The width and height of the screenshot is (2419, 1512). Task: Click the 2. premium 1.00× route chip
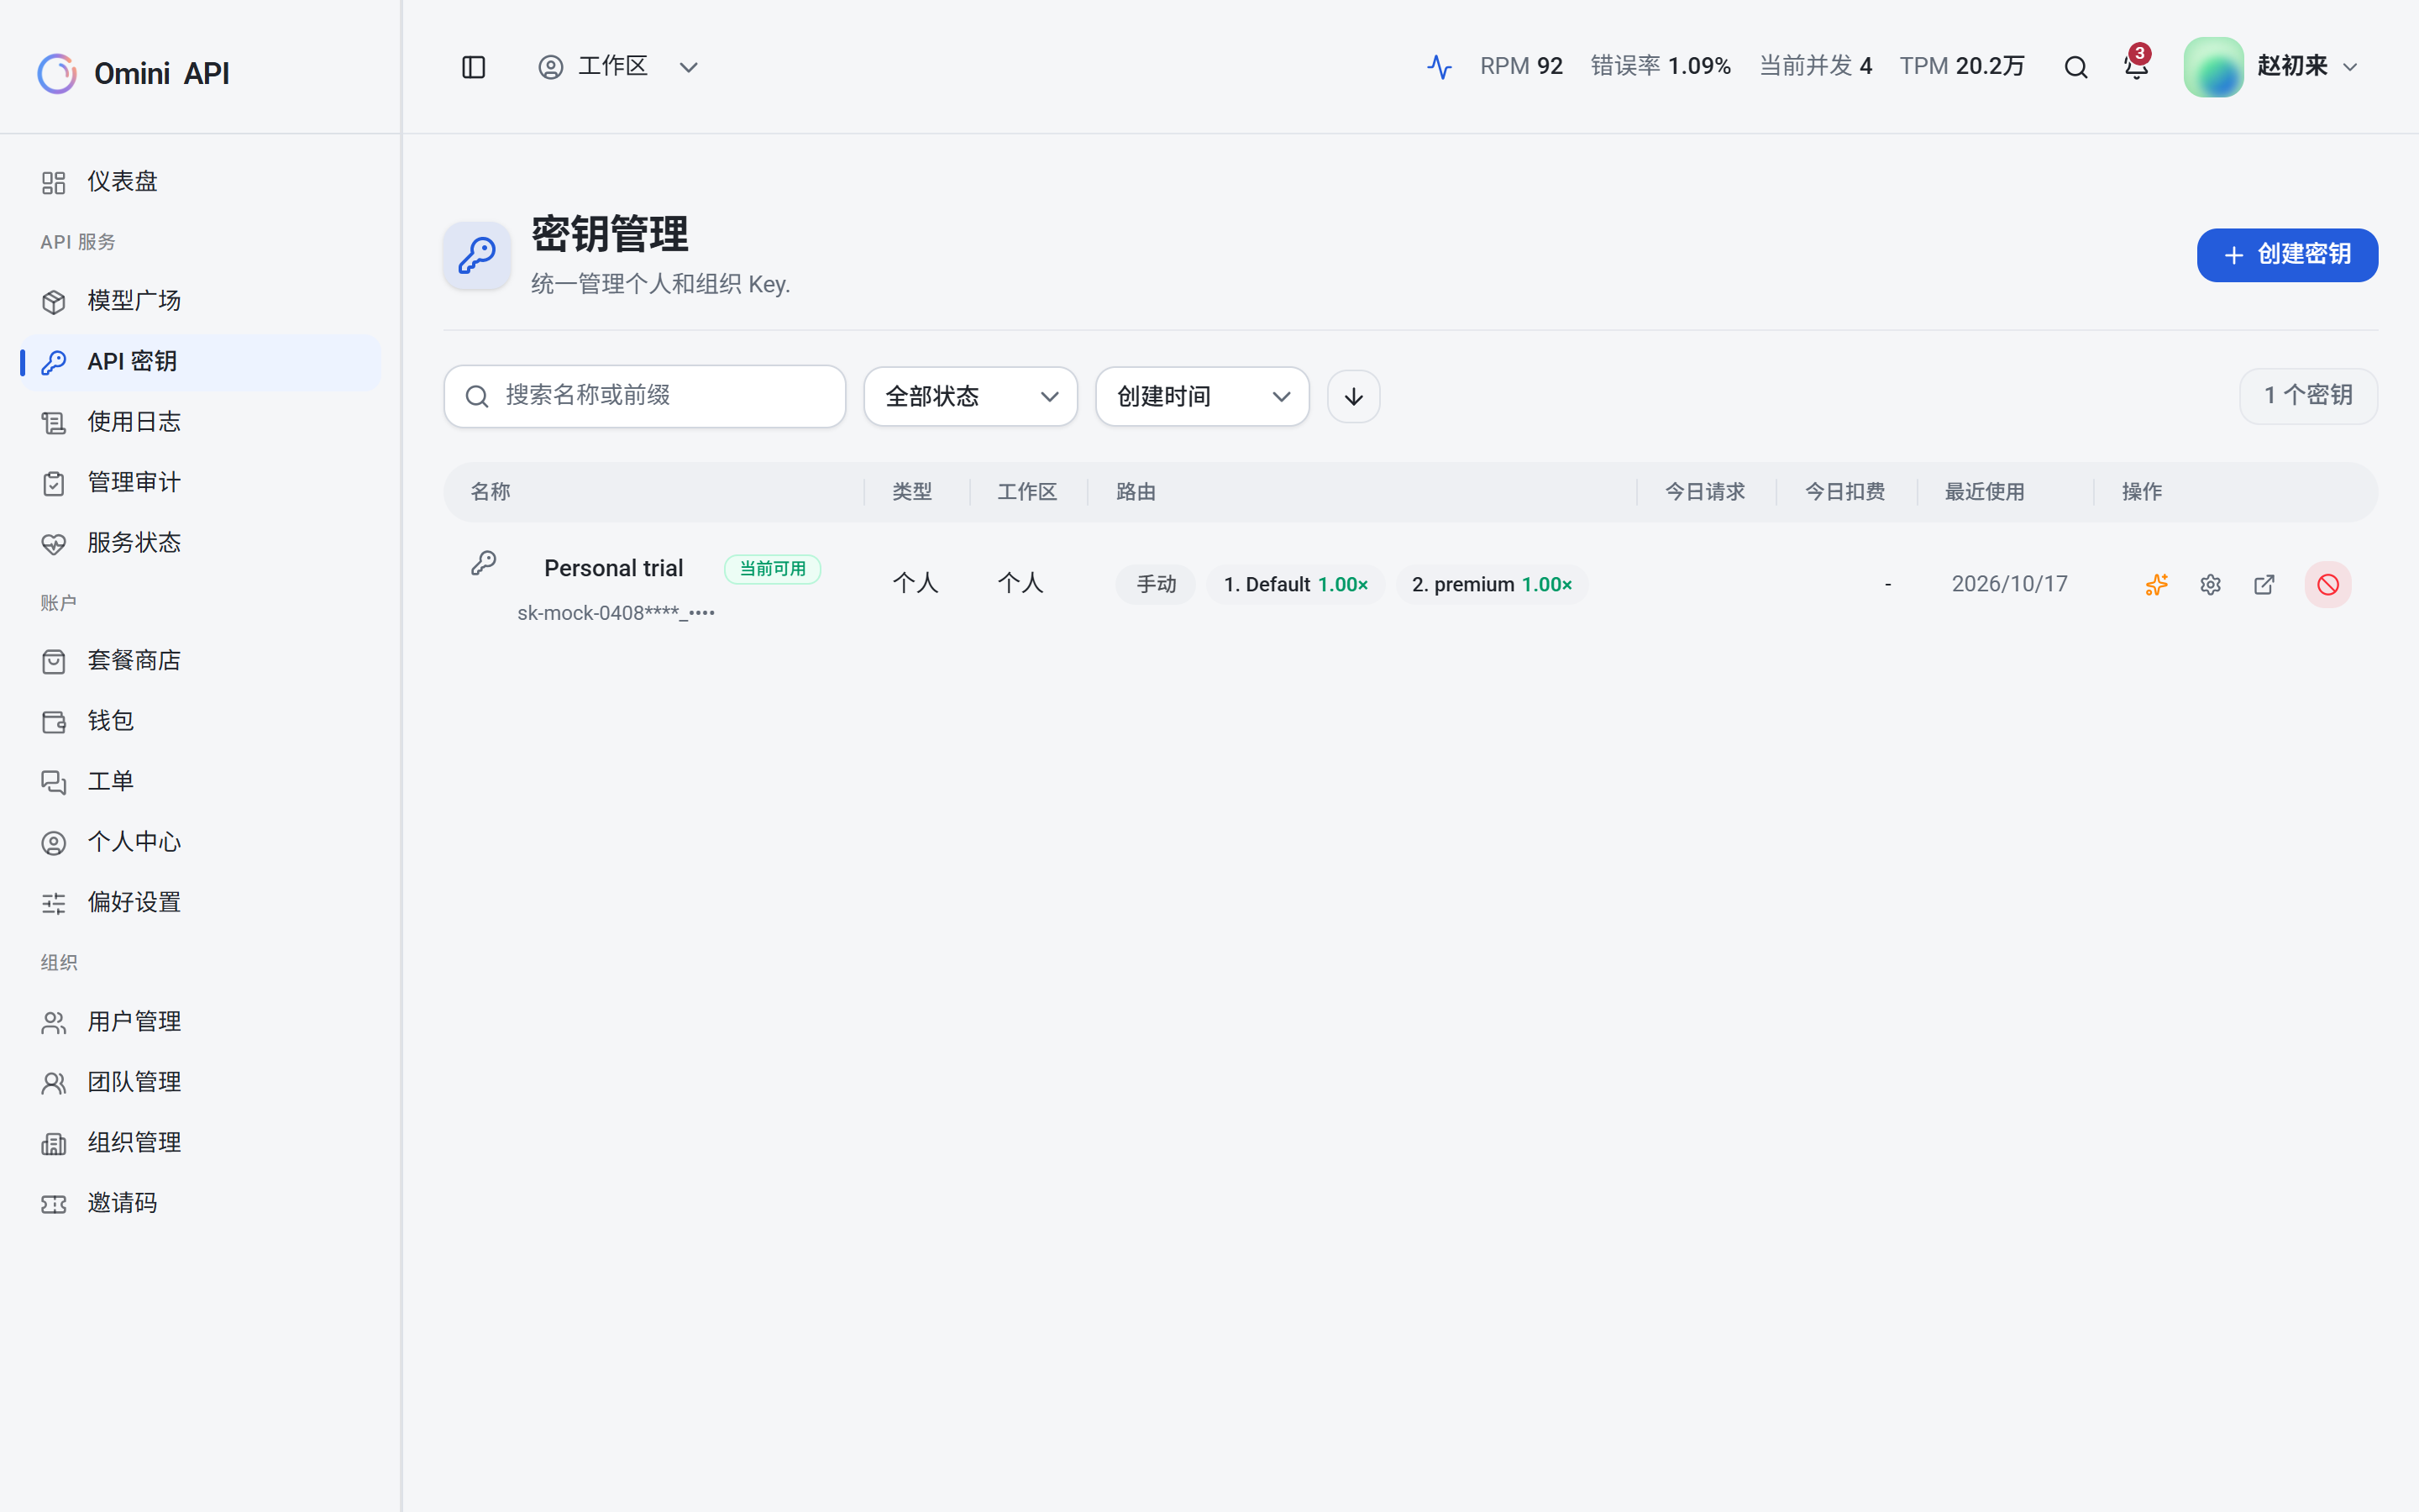pyautogui.click(x=1492, y=585)
